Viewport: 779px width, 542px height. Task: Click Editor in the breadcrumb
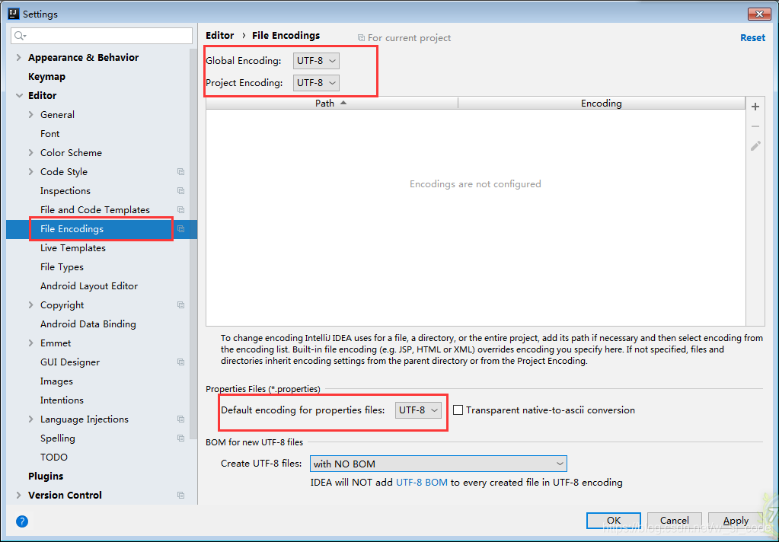click(219, 35)
